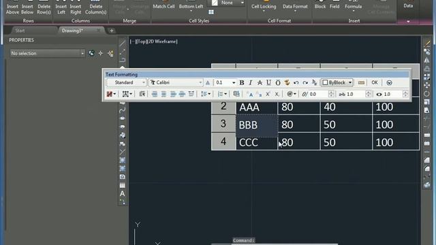
Task: Open the Line Spacing dropdown
Action: [x=206, y=94]
